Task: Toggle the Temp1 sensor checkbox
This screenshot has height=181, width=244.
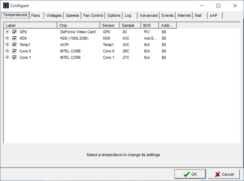Action: (15, 45)
